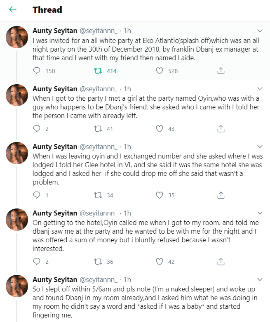Open Aunty Seyitan's profile from first tweet
The image size is (270, 322).
[x=55, y=31]
